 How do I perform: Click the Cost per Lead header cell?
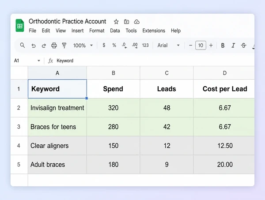pos(224,89)
